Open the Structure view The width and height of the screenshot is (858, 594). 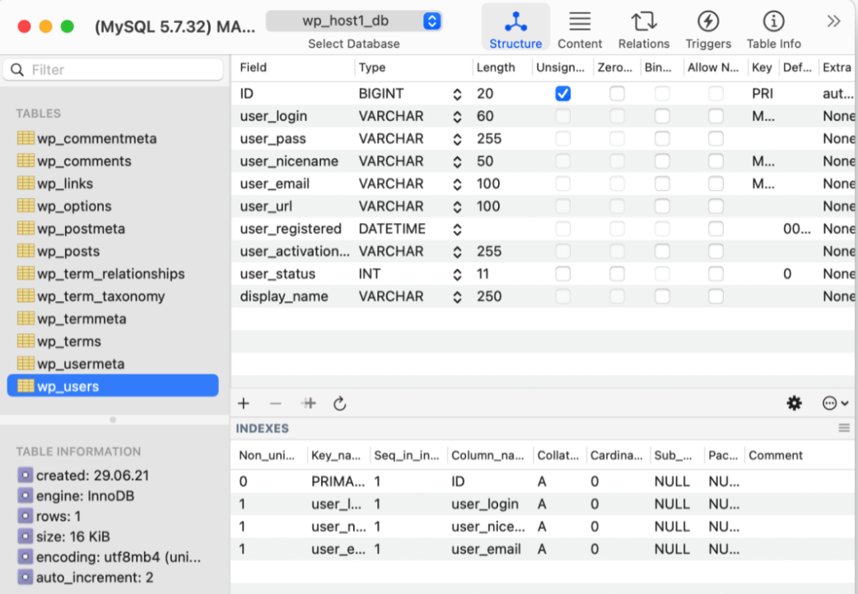click(515, 28)
